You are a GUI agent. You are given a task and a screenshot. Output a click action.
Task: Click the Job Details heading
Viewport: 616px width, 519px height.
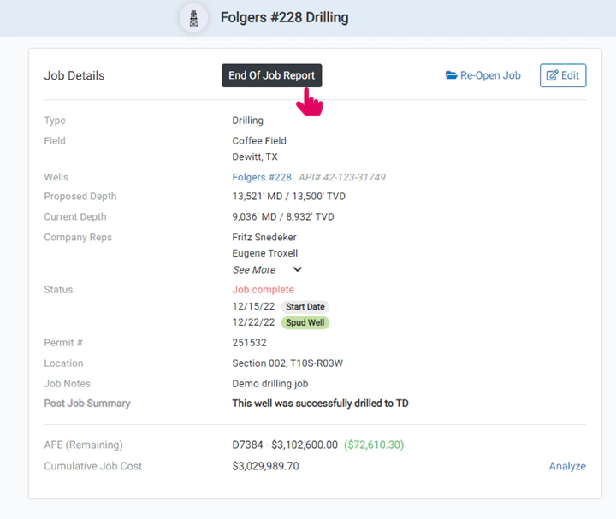coord(74,75)
